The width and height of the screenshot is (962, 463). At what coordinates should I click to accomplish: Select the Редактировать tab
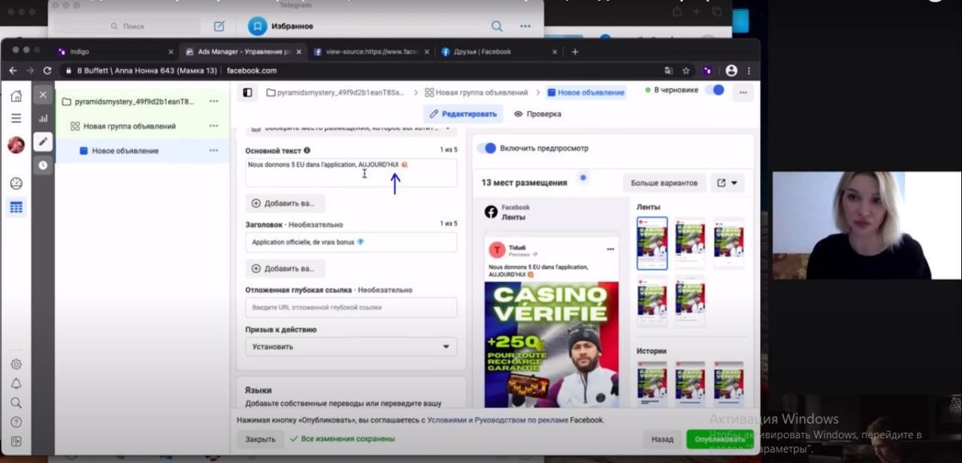(x=463, y=114)
